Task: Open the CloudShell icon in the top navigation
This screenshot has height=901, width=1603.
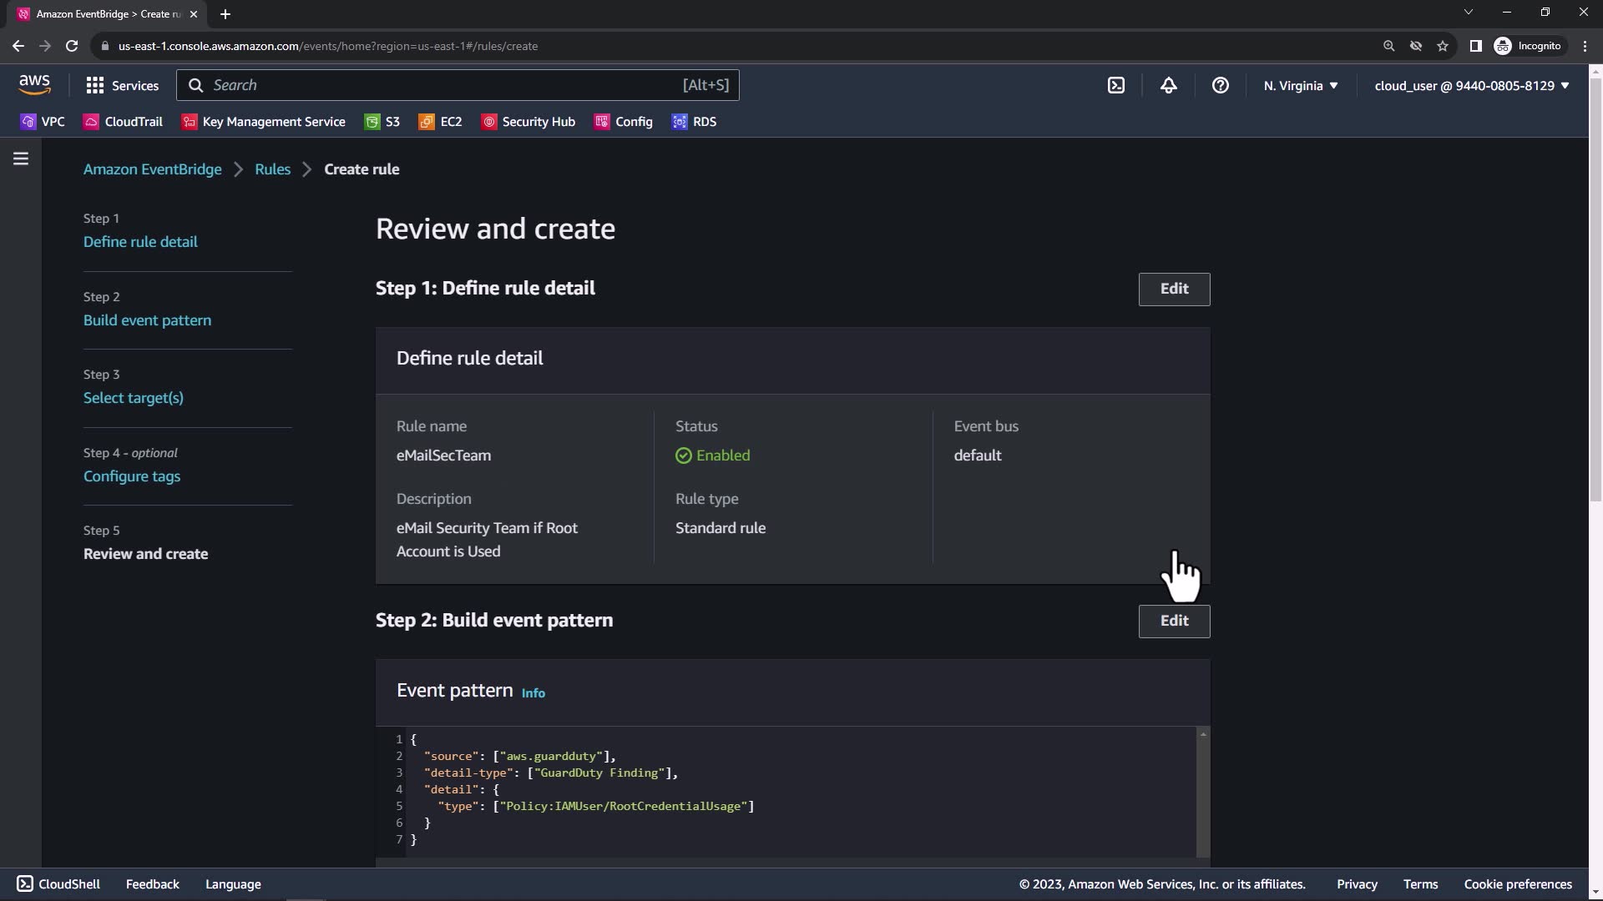Action: pyautogui.click(x=1116, y=85)
